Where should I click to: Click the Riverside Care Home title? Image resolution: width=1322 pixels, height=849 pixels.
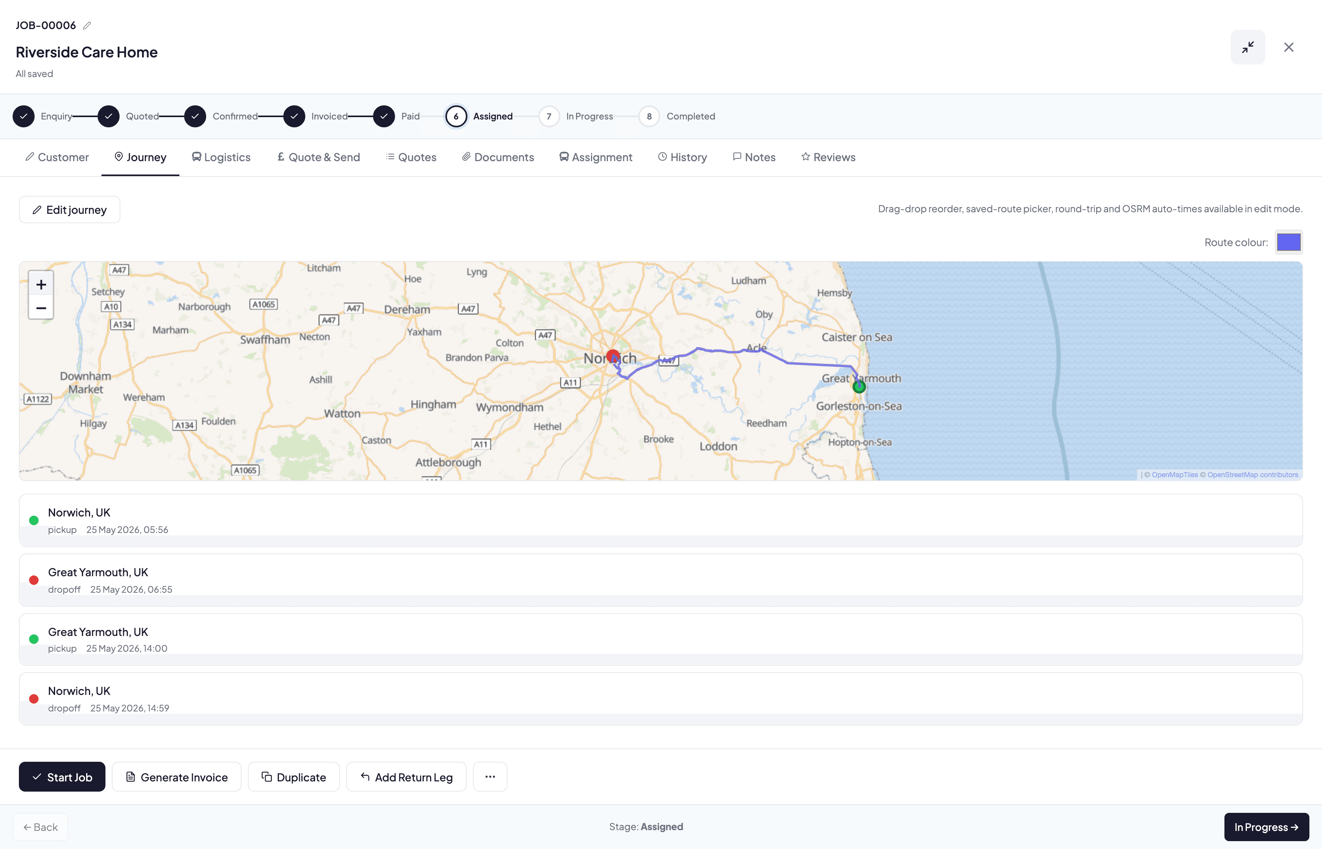(x=87, y=52)
